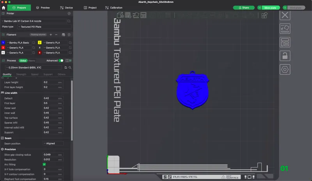Click the Add cube model icon

(120, 15)
